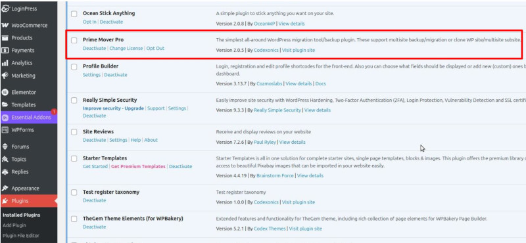This screenshot has width=526, height=243.
Task: Open Docs link for Profile Builder
Action: pos(320,83)
